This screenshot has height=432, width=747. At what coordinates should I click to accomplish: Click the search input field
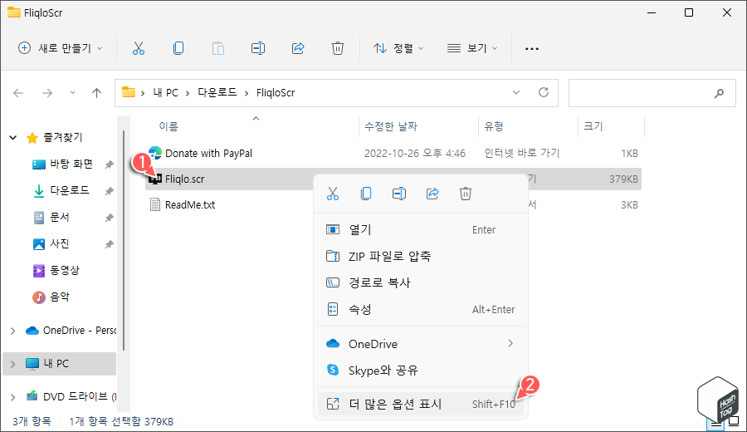click(652, 93)
